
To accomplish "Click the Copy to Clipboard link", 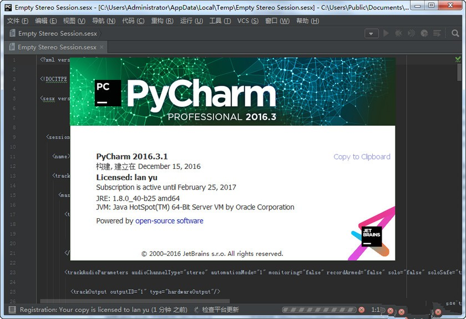I will tap(362, 157).
